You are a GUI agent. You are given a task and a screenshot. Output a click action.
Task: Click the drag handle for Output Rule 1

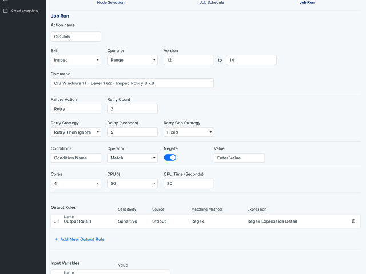click(55, 221)
